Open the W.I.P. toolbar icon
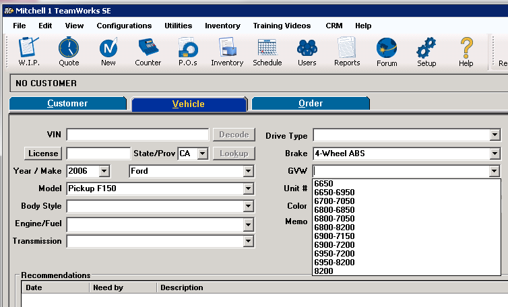Image resolution: width=508 pixels, height=307 pixels. 29,51
